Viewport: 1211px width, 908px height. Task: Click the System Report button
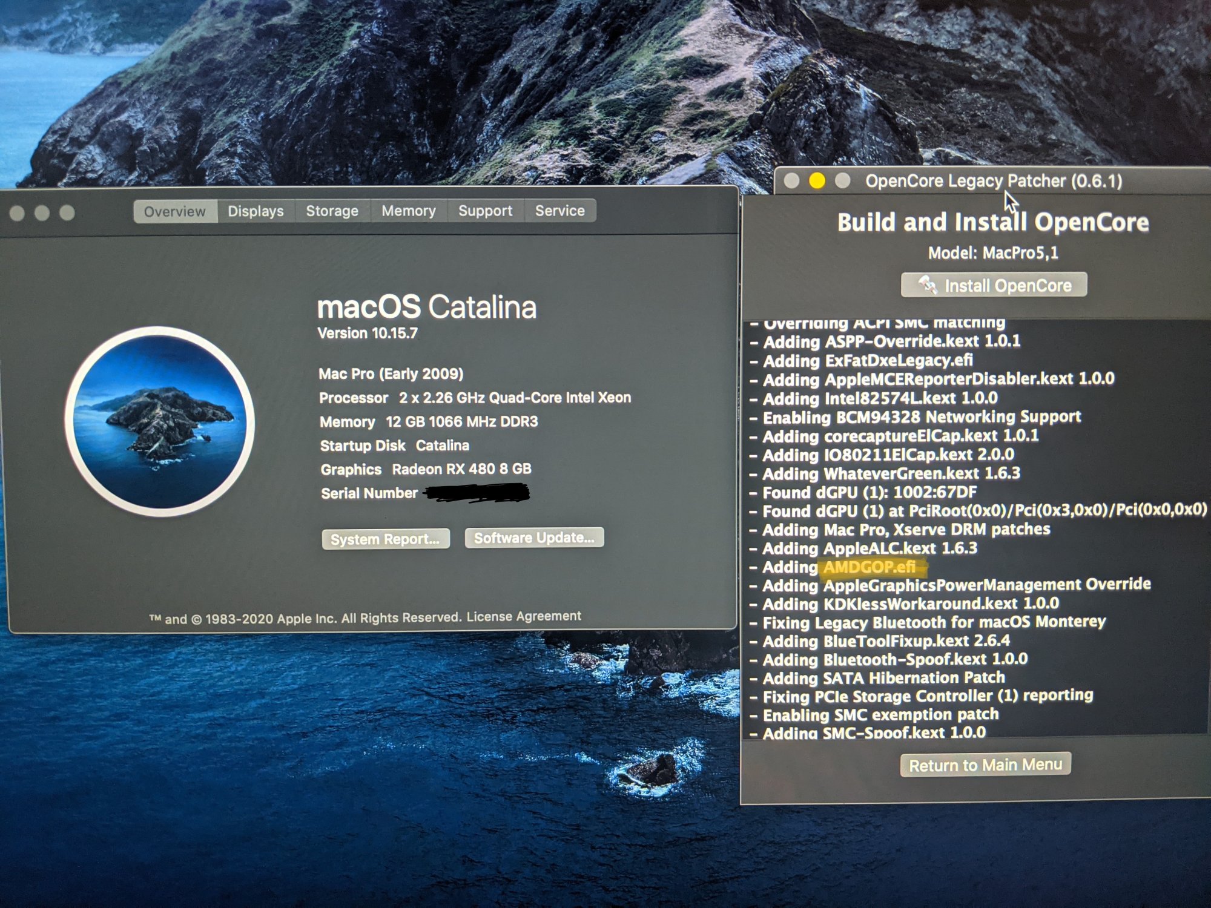pyautogui.click(x=385, y=539)
